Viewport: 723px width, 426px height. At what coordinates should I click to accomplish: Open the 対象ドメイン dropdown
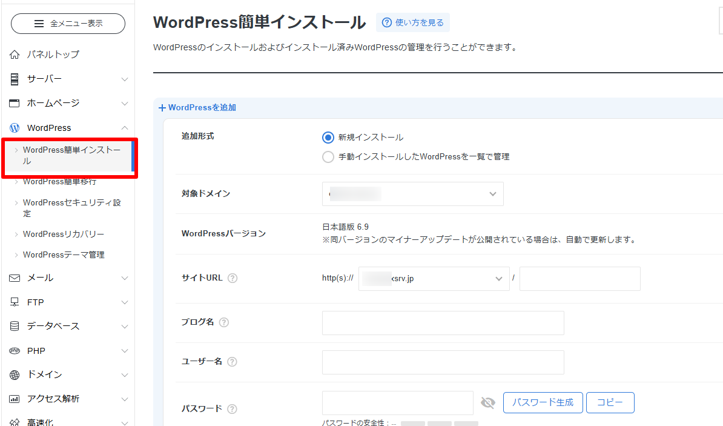pyautogui.click(x=412, y=193)
